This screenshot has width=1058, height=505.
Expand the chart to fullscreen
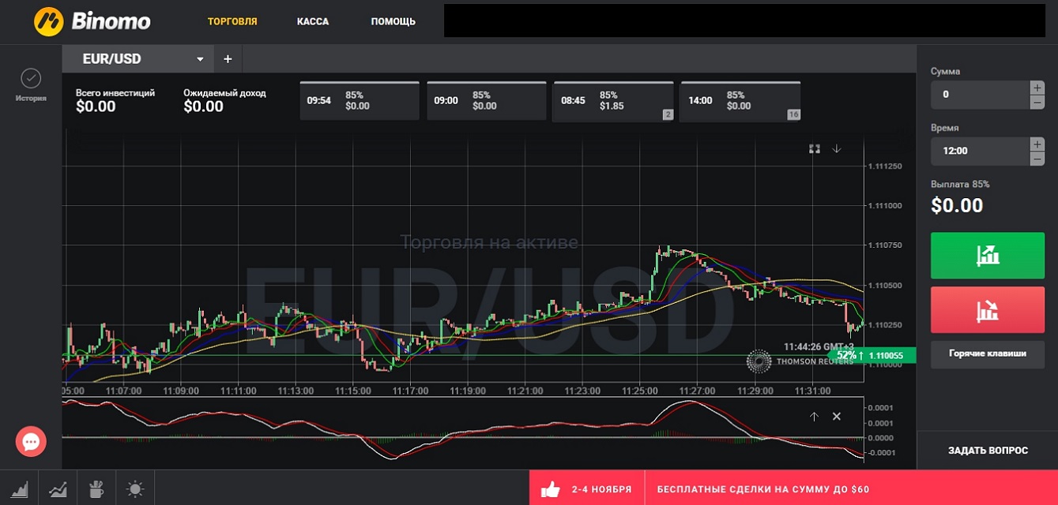815,148
